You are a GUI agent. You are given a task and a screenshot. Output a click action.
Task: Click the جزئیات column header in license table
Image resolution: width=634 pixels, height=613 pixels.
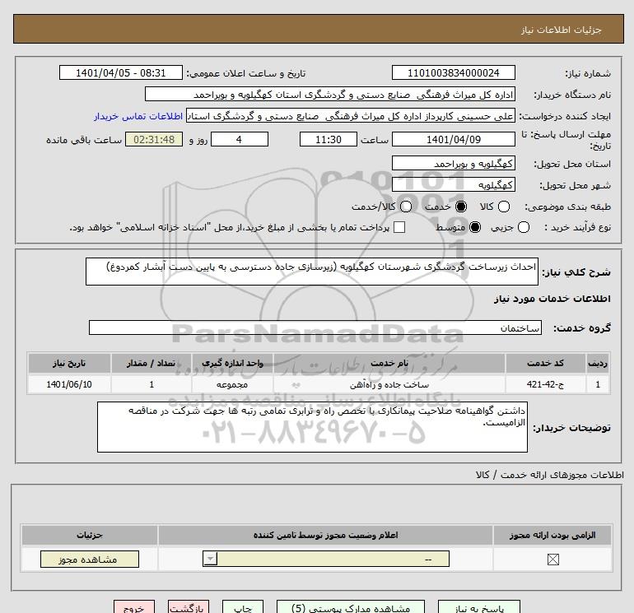(x=90, y=535)
